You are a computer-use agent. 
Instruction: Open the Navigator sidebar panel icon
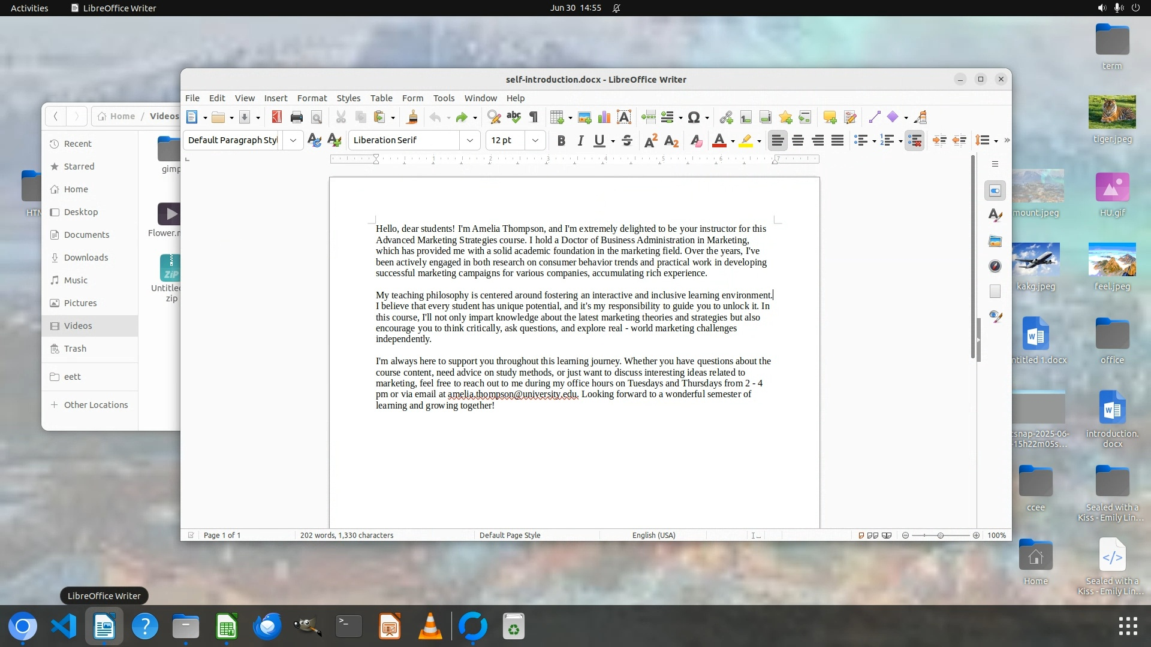pos(995,266)
